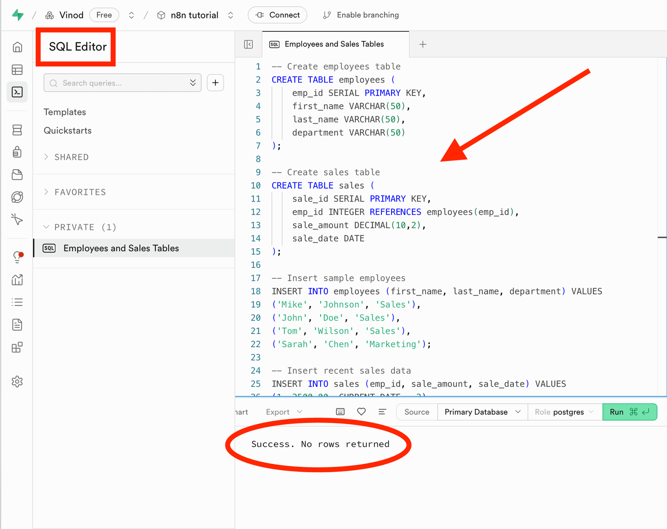Click the Supabase lightning logo
This screenshot has height=529, width=667.
click(18, 15)
